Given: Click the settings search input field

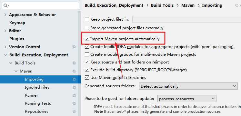Looking at the screenshot, I should [x=41, y=6].
